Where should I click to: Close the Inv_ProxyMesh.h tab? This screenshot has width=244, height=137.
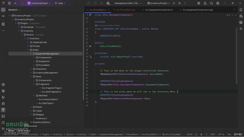coord(109,10)
